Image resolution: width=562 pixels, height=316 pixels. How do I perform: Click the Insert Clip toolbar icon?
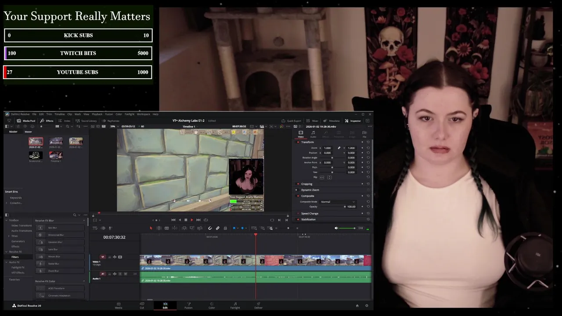(x=184, y=228)
